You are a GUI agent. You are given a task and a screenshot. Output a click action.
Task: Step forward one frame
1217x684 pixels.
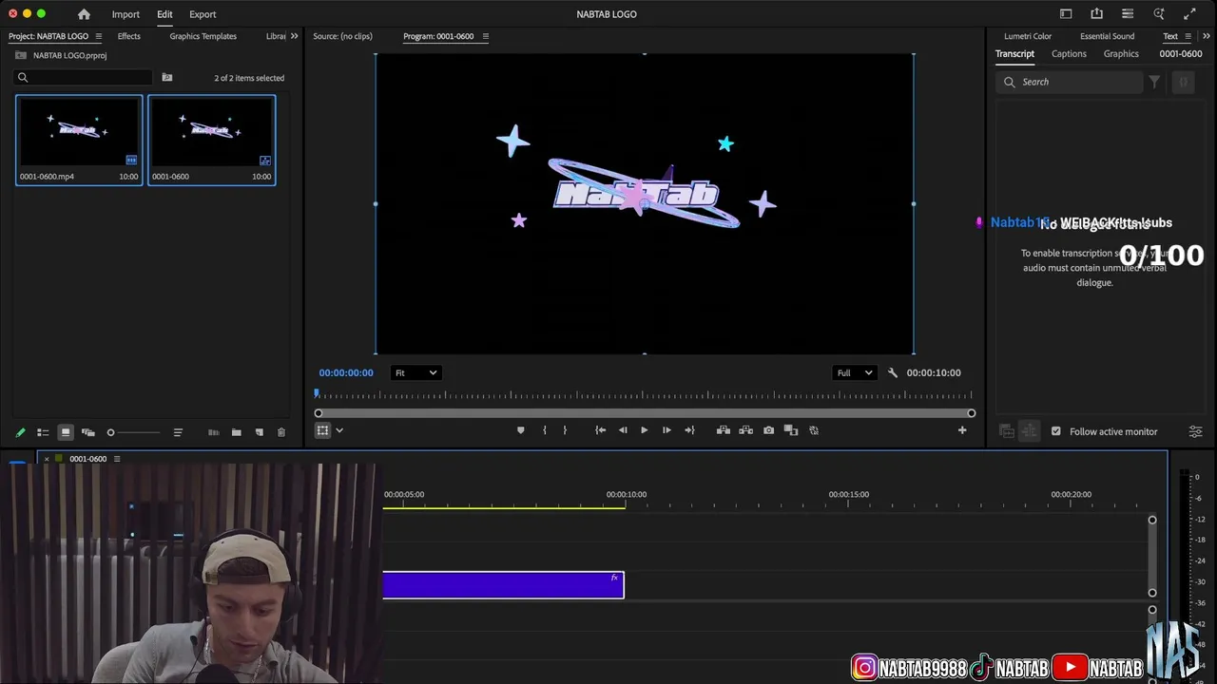pyautogui.click(x=666, y=430)
